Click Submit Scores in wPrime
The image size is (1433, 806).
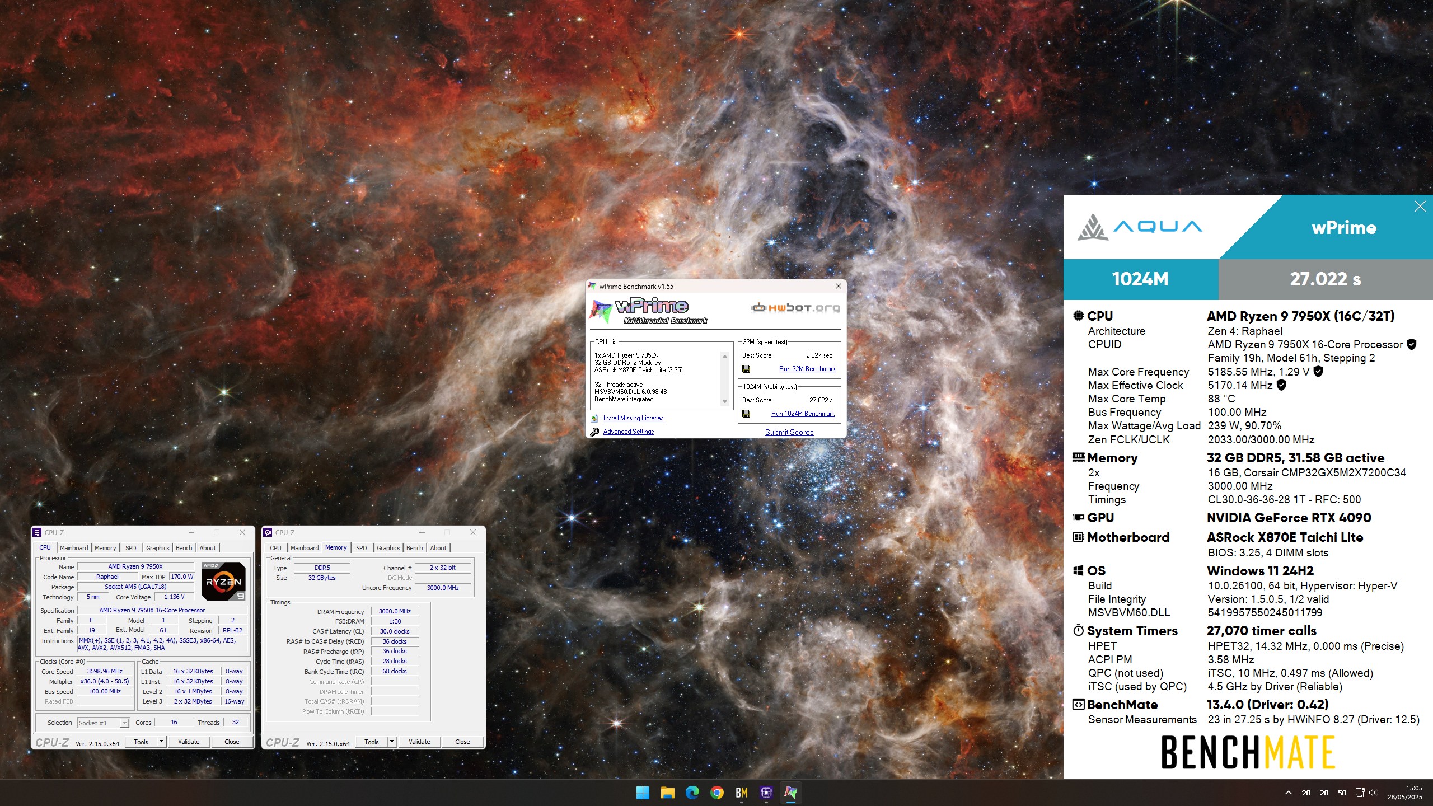789,432
